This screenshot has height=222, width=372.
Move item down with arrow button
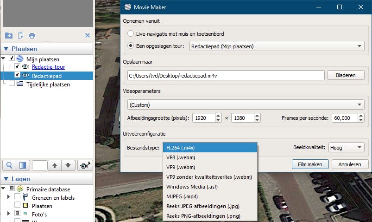coord(68,165)
